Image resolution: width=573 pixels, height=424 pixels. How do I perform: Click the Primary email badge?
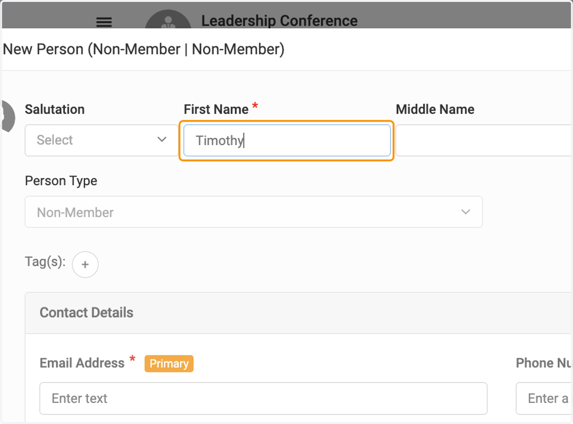pyautogui.click(x=169, y=363)
